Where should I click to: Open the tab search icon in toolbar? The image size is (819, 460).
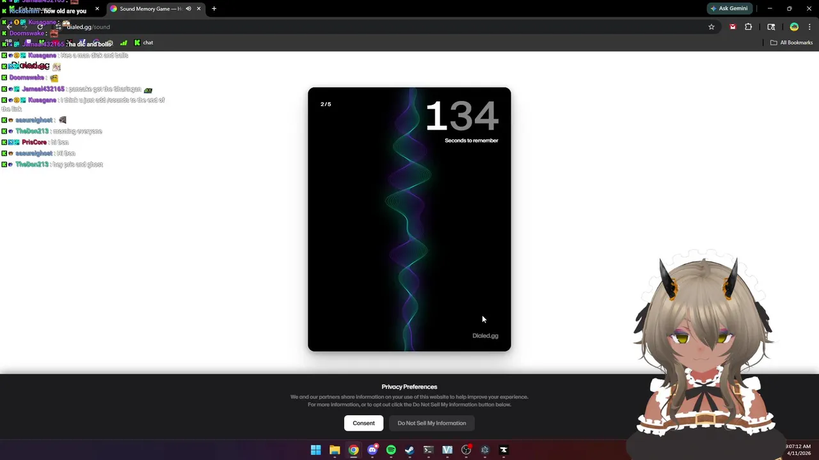[771, 27]
